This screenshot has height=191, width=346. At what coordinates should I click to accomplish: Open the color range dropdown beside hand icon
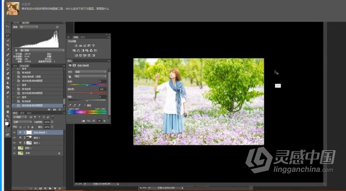point(91,76)
